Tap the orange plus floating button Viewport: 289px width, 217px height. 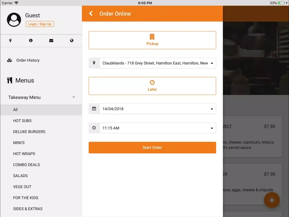click(x=272, y=200)
